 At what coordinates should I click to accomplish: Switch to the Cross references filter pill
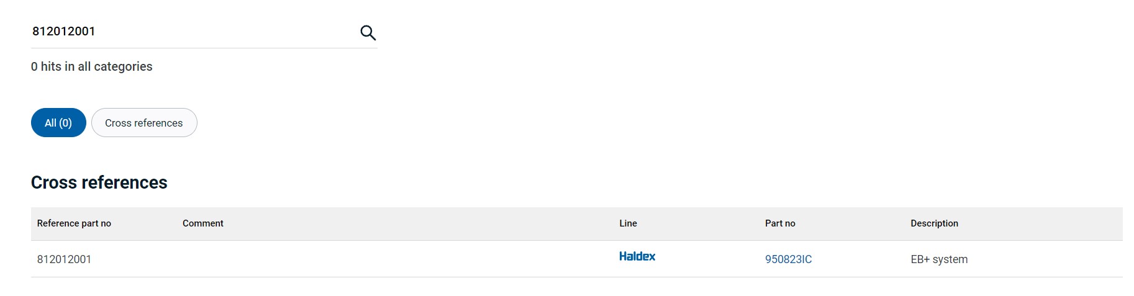point(144,123)
